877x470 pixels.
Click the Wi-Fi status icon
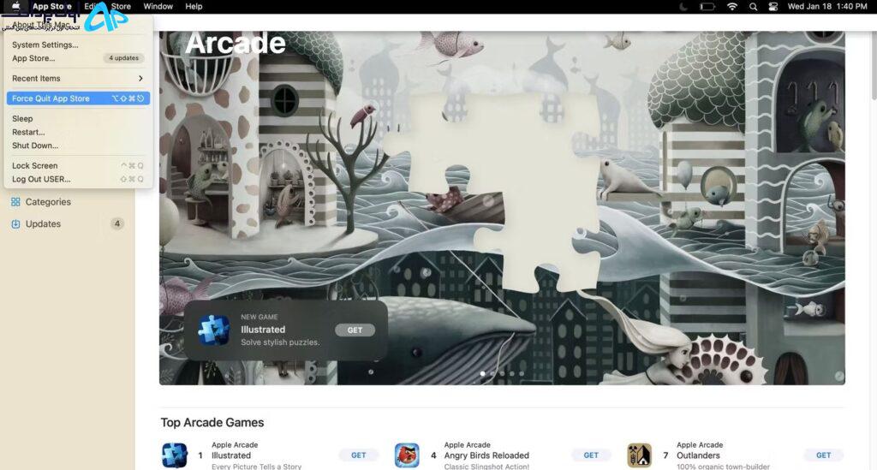click(x=732, y=7)
